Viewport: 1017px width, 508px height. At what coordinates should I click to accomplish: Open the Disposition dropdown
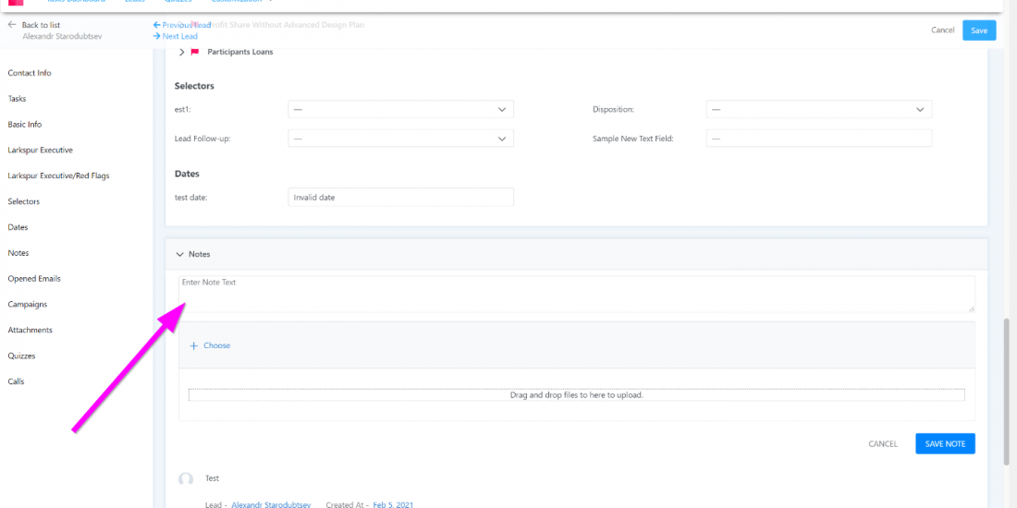(818, 109)
